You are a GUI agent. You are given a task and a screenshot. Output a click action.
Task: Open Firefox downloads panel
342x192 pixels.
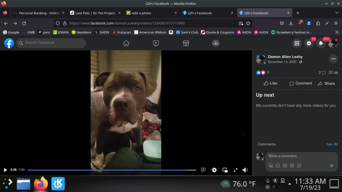[x=291, y=23]
